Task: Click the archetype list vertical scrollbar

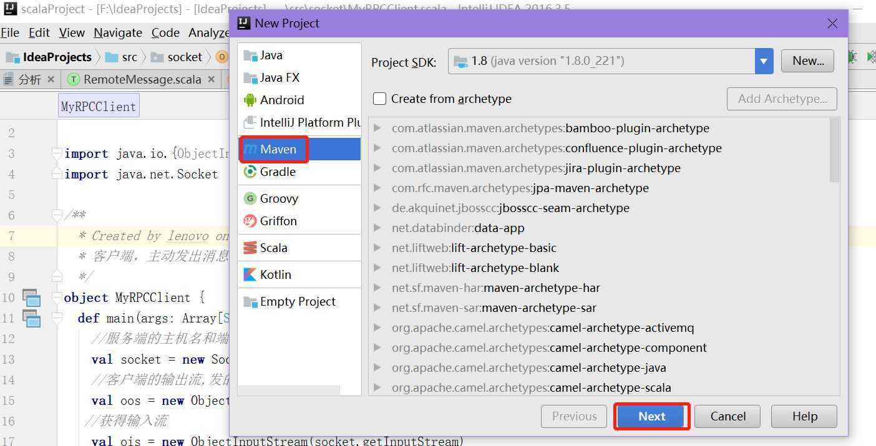Action: pos(835,150)
